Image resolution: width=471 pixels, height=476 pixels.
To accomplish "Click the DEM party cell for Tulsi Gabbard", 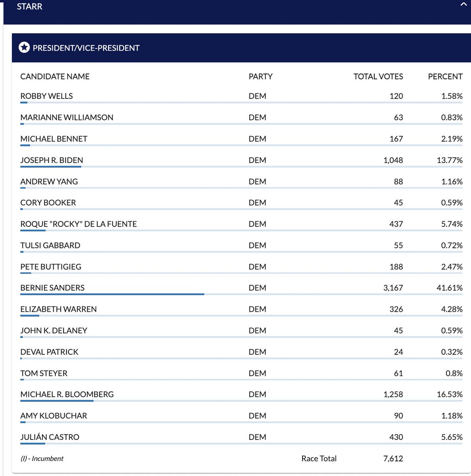I will click(257, 246).
